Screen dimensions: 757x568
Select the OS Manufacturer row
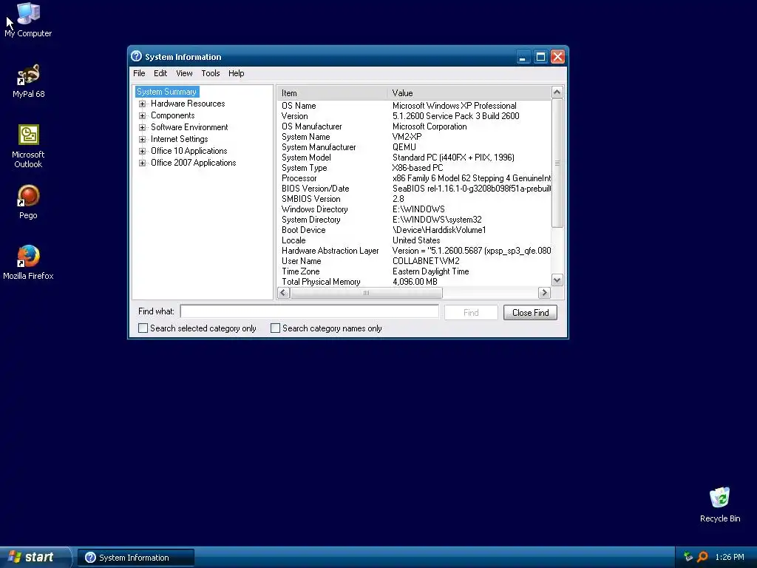coord(414,126)
